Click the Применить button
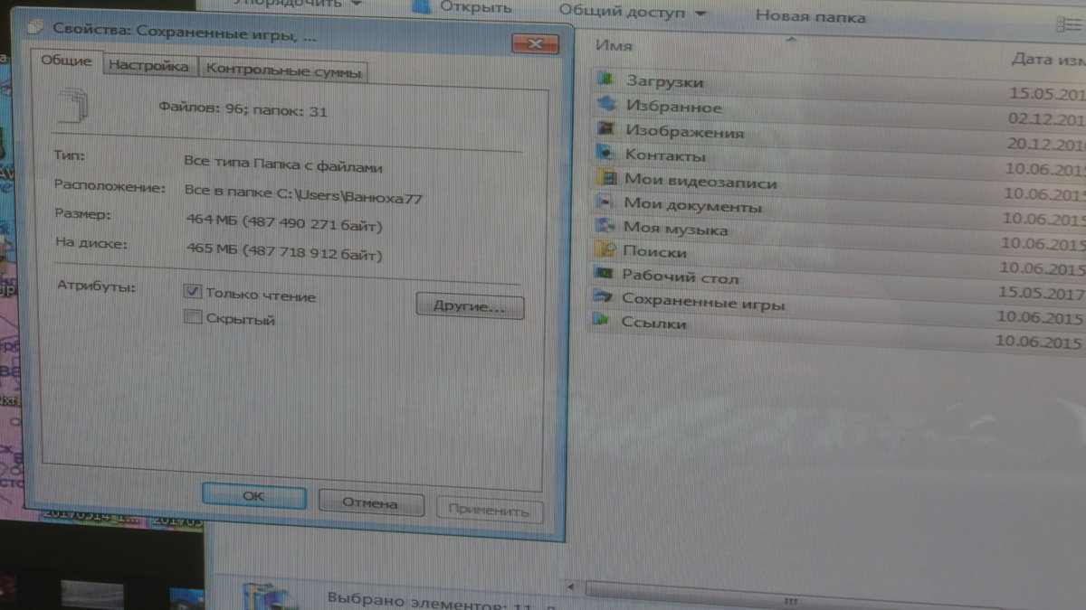1086x610 pixels. 489,510
